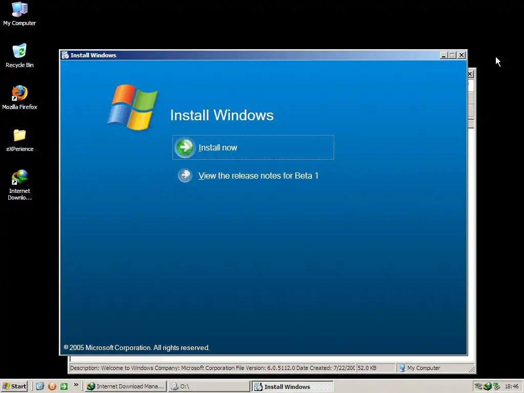Viewport: 524px width, 393px height.
Task: Click the orange quick launch icon
Action: point(52,386)
